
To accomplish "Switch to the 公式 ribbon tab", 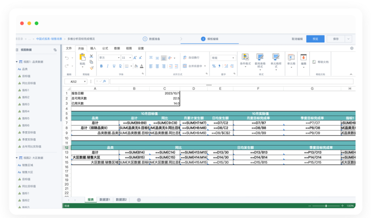I will (105, 48).
